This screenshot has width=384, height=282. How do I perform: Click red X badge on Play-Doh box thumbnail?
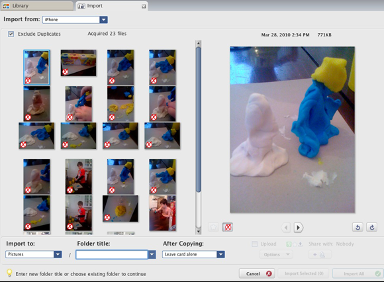pos(65,71)
